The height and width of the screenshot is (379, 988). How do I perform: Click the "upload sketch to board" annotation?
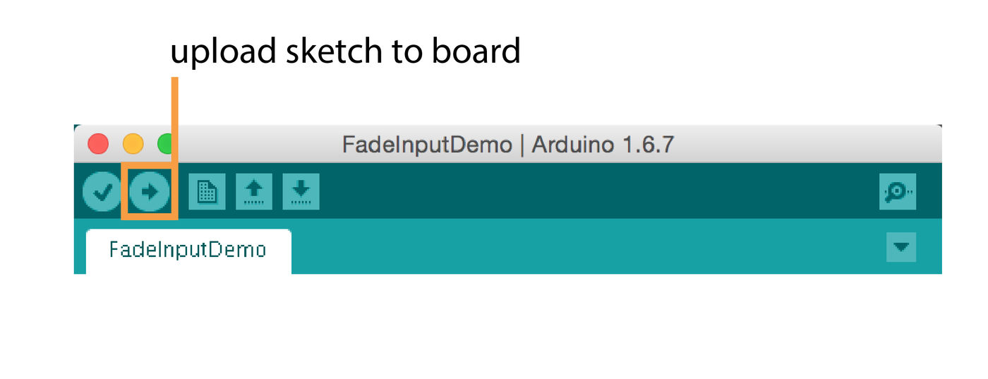345,52
